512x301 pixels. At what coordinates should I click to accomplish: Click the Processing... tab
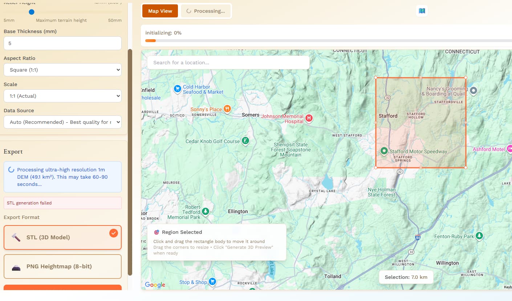coord(206,11)
